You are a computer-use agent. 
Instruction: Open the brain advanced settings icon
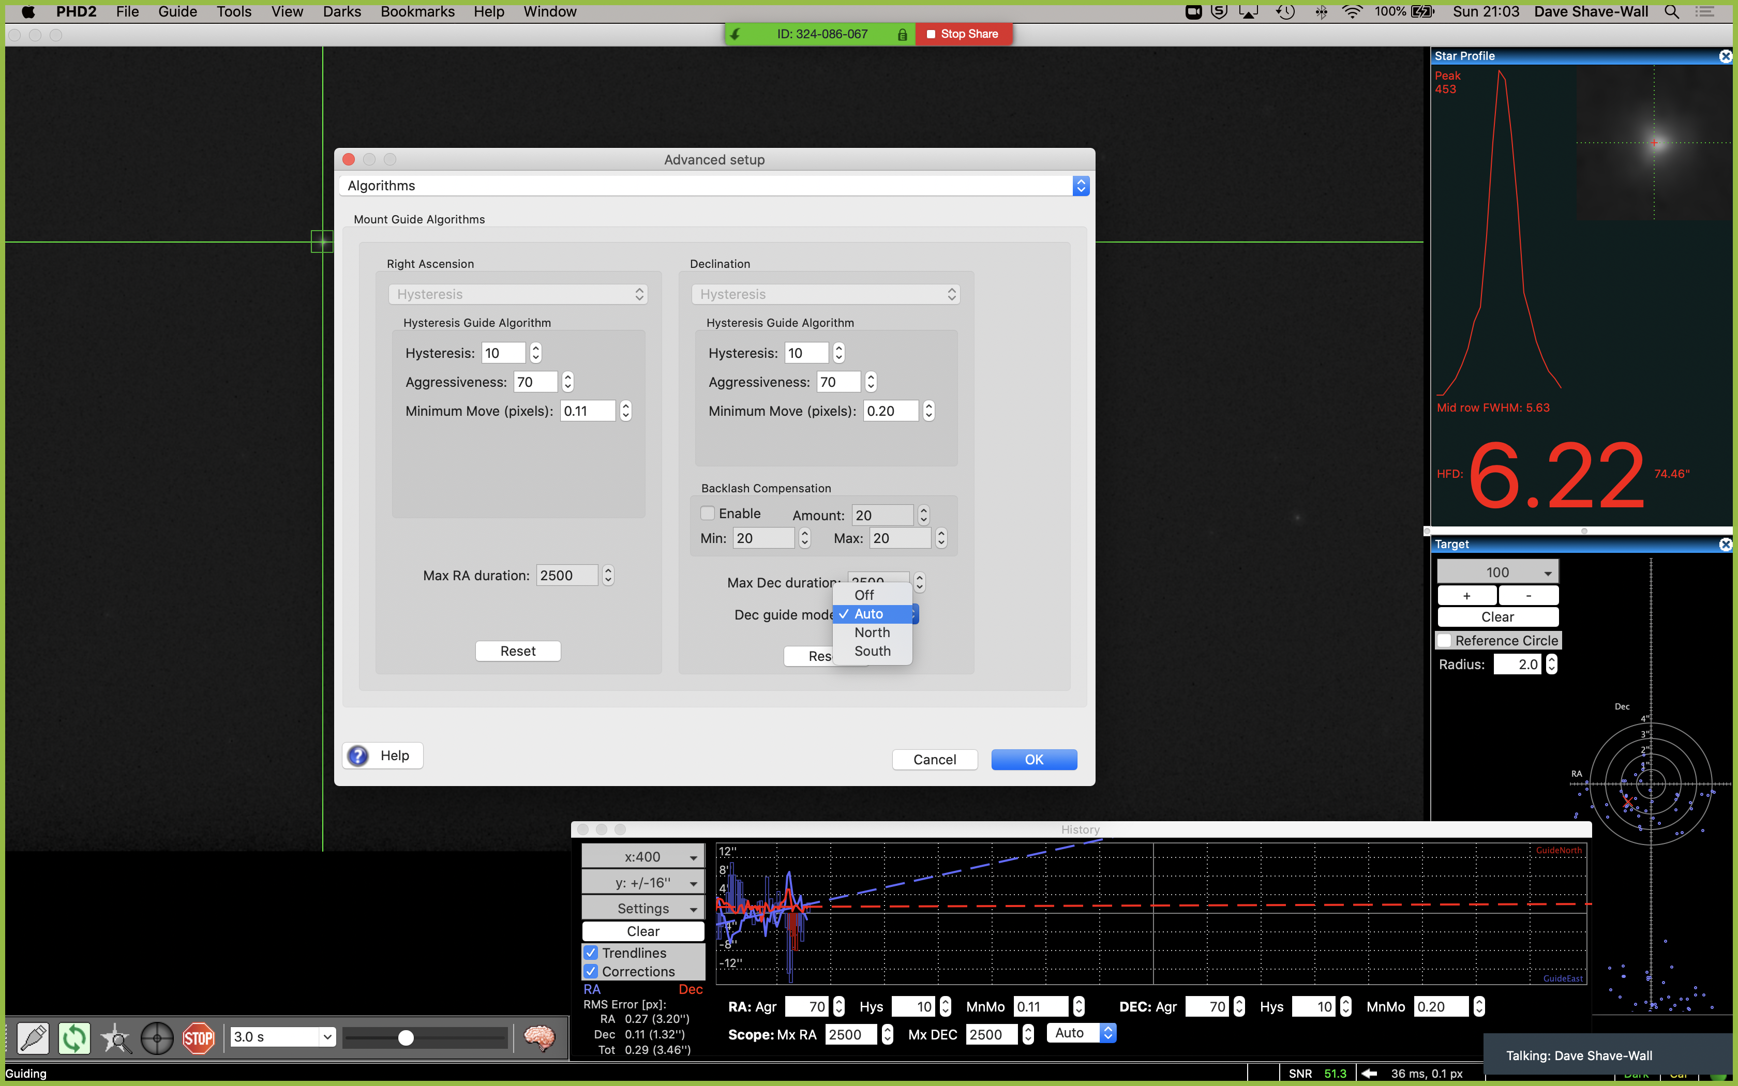pos(540,1038)
